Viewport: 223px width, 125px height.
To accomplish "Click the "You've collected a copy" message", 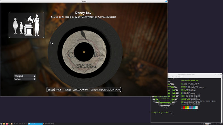I will [83, 17].
